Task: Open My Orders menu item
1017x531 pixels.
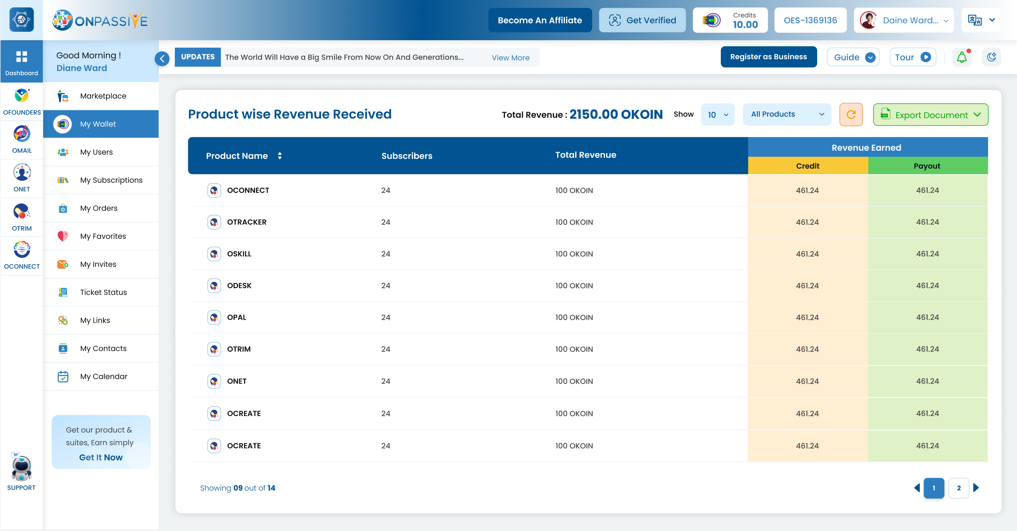Action: pos(101,208)
